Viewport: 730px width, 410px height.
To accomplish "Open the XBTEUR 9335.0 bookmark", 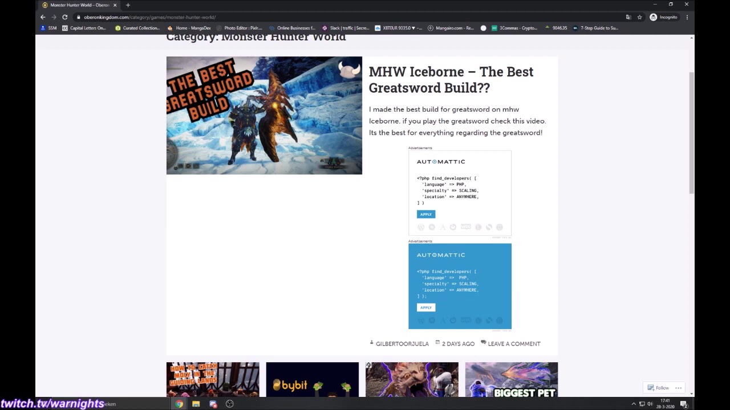I will click(399, 28).
